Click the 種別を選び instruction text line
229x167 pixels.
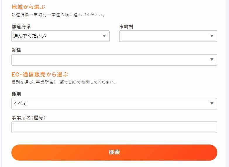[x=64, y=82]
